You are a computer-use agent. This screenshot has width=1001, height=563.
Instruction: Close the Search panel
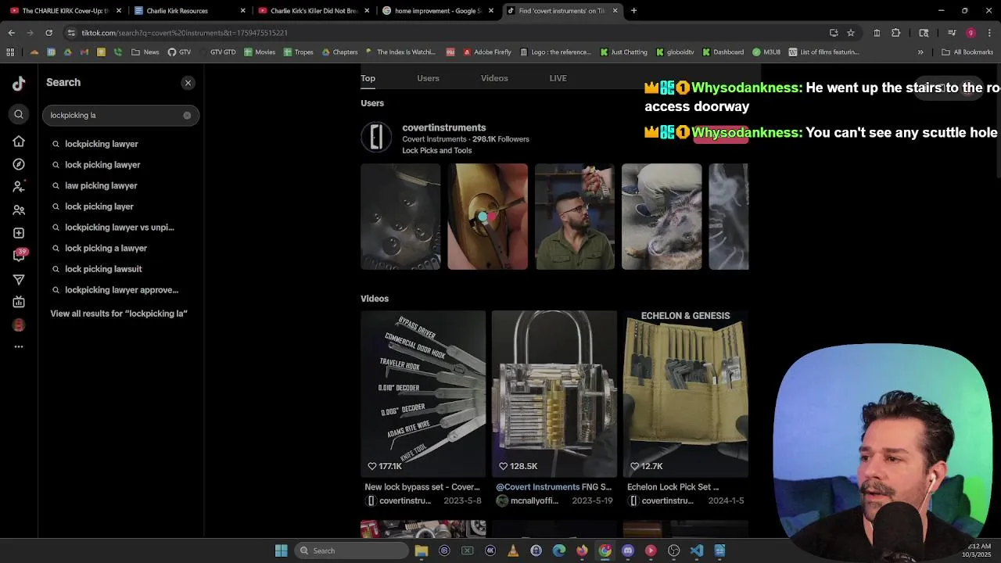pos(188,83)
